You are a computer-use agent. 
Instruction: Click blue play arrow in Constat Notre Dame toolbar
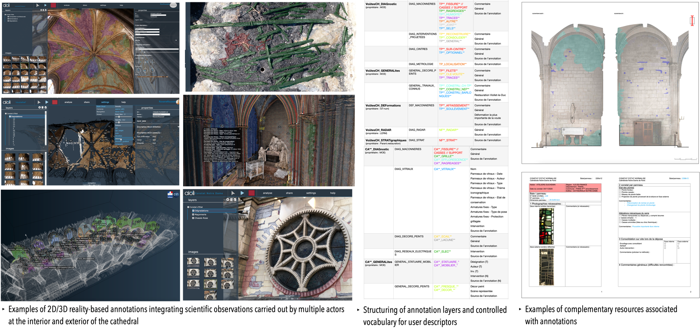[x=242, y=193]
